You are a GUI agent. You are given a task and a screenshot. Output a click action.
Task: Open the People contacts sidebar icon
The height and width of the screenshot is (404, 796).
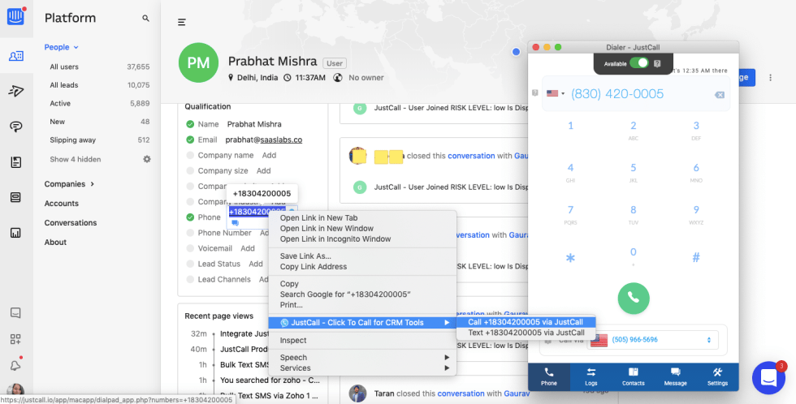(15, 56)
